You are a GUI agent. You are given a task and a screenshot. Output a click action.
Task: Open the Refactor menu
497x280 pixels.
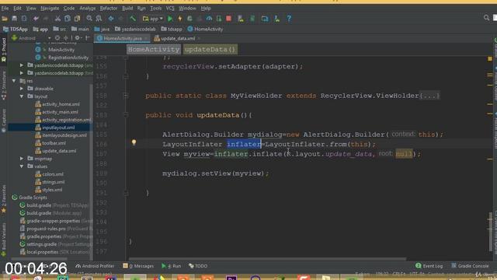click(x=109, y=9)
